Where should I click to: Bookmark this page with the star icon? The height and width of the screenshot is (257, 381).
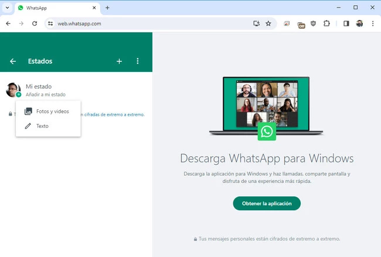tap(268, 23)
